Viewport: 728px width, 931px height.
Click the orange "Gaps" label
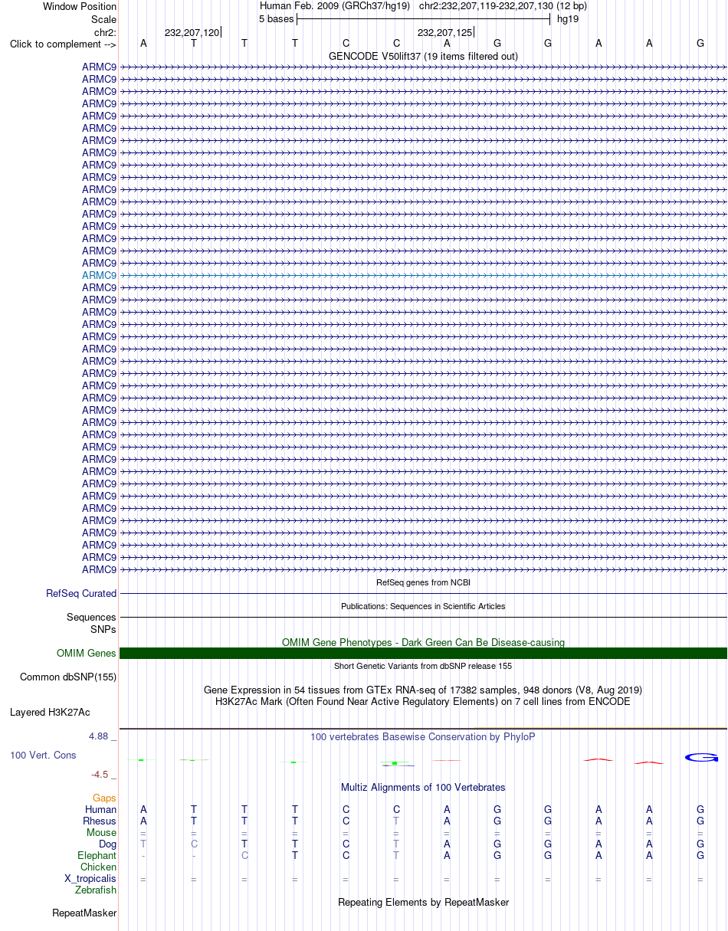coord(104,798)
